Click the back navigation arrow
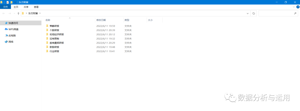The width and height of the screenshot is (300, 111). 4,13
